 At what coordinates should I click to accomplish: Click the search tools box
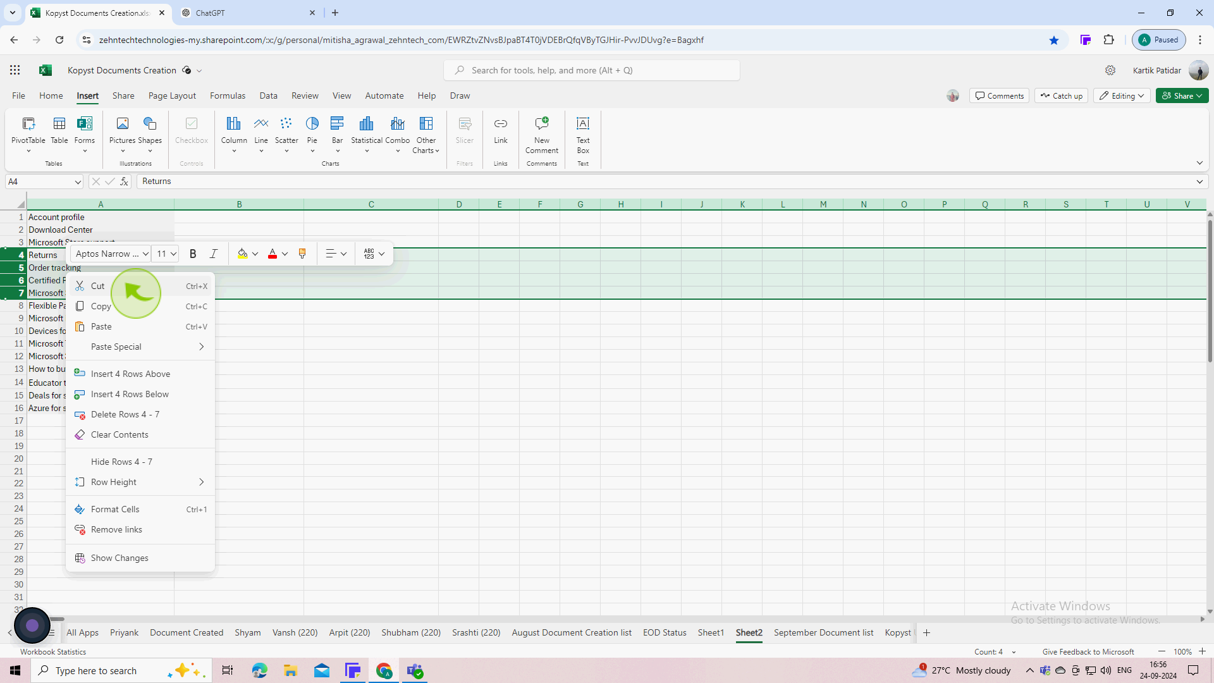592,70
